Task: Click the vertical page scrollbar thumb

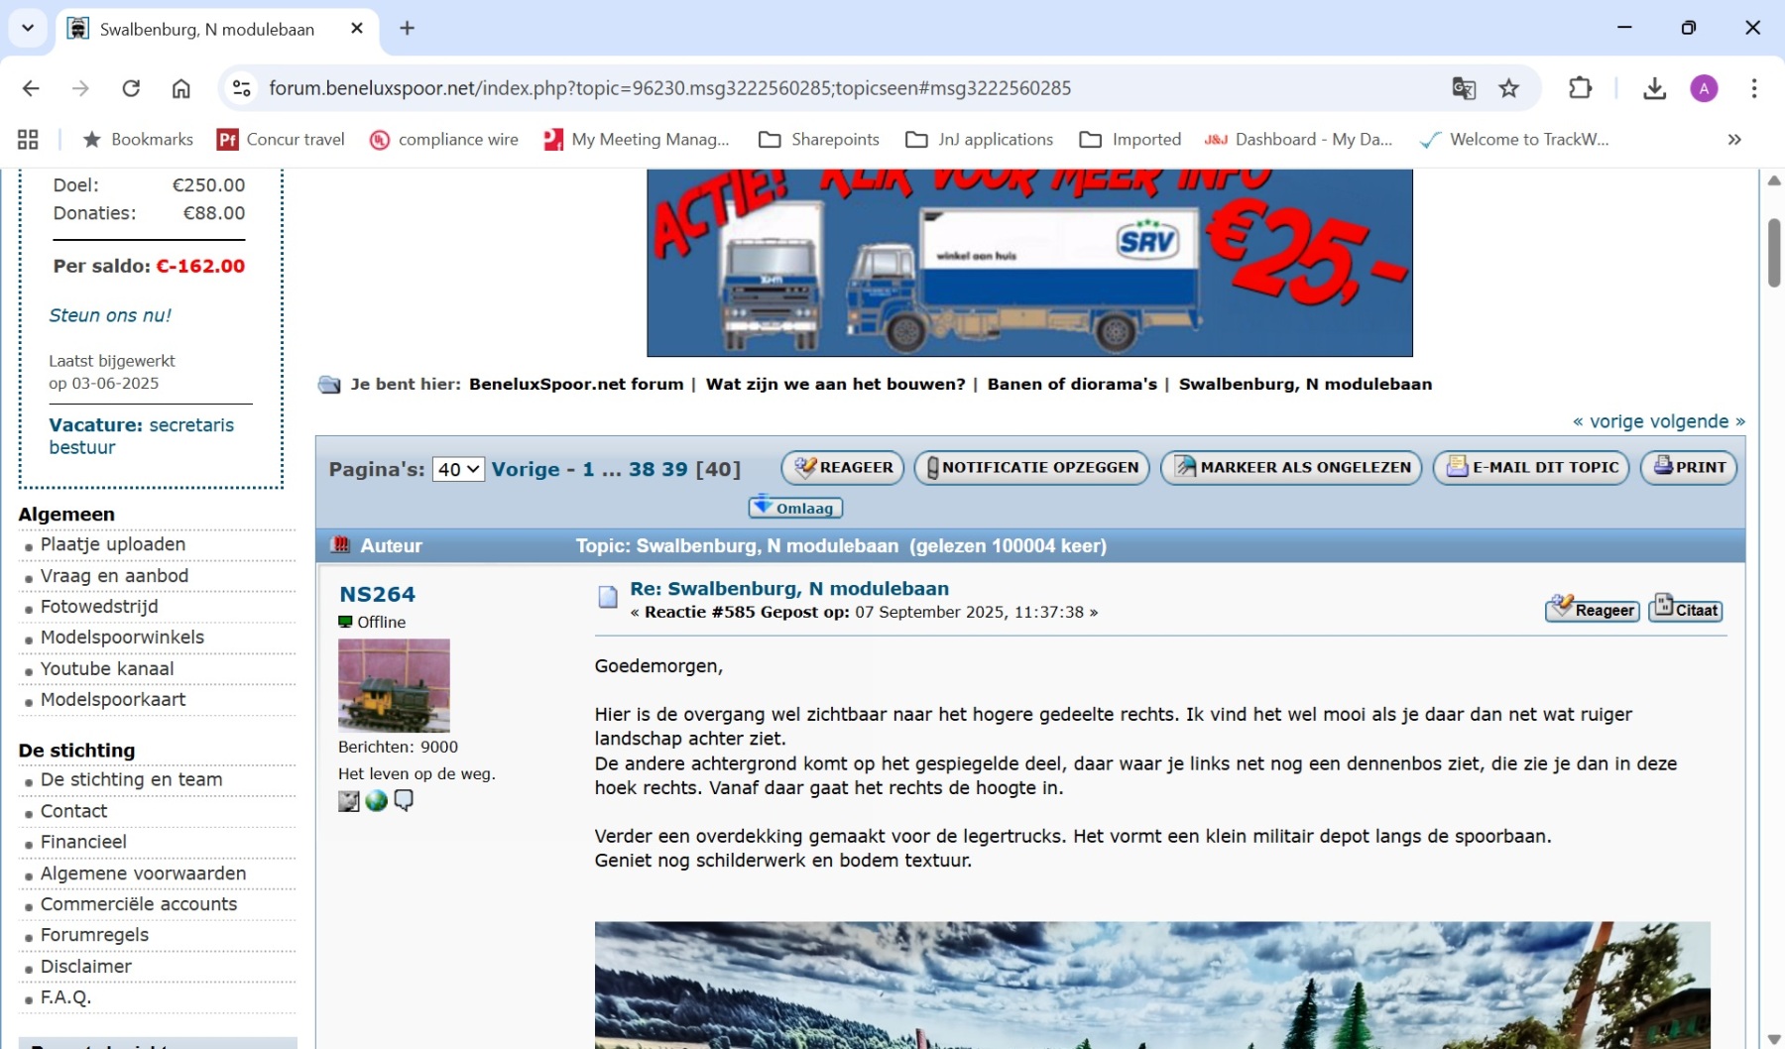Action: pyautogui.click(x=1774, y=253)
